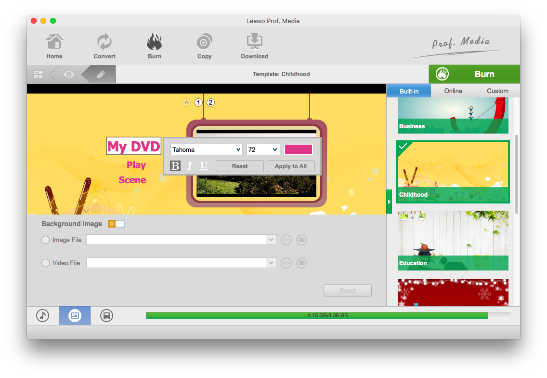Open the Copy module
This screenshot has height=378, width=547.
coord(205,46)
